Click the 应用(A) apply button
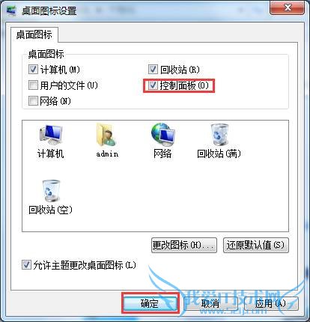Viewport: 310px width, 322px height. [x=271, y=303]
